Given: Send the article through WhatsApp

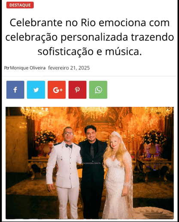Looking at the screenshot, I should pos(98,90).
